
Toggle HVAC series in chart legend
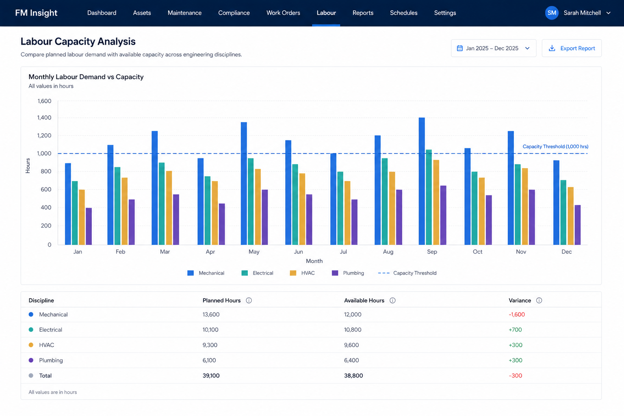pyautogui.click(x=302, y=273)
